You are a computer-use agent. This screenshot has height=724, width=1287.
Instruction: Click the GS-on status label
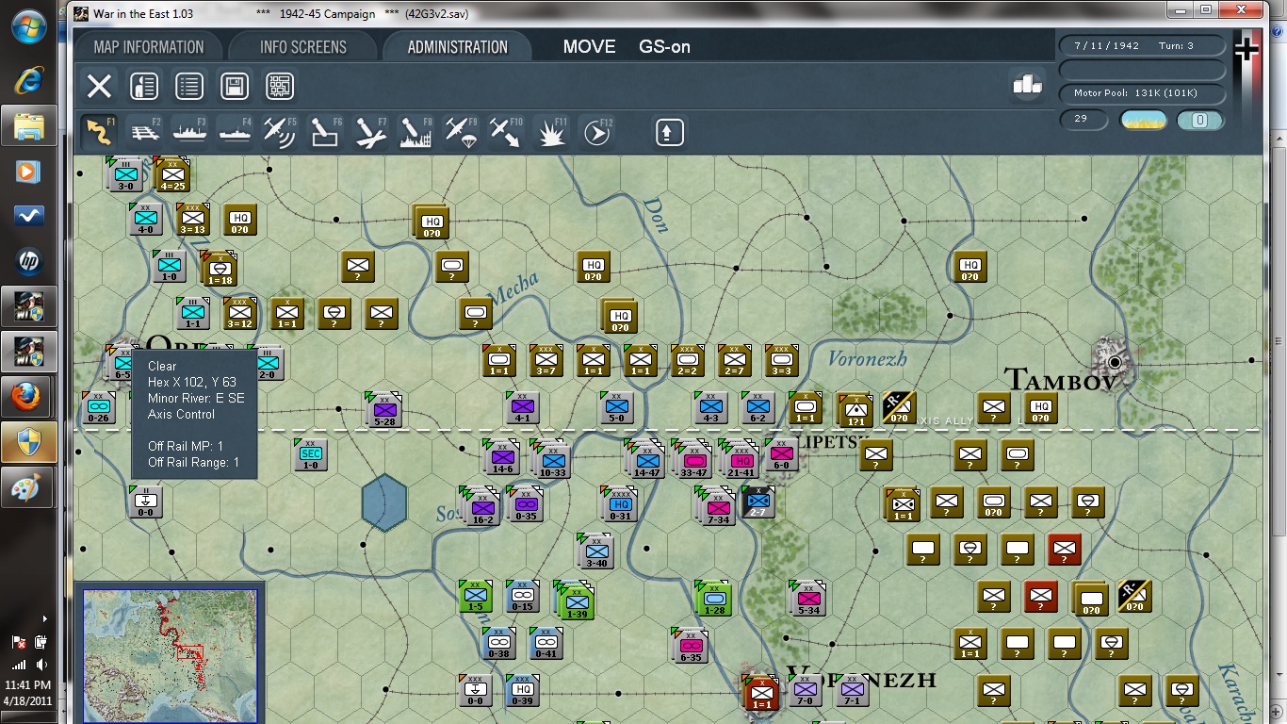pyautogui.click(x=664, y=47)
